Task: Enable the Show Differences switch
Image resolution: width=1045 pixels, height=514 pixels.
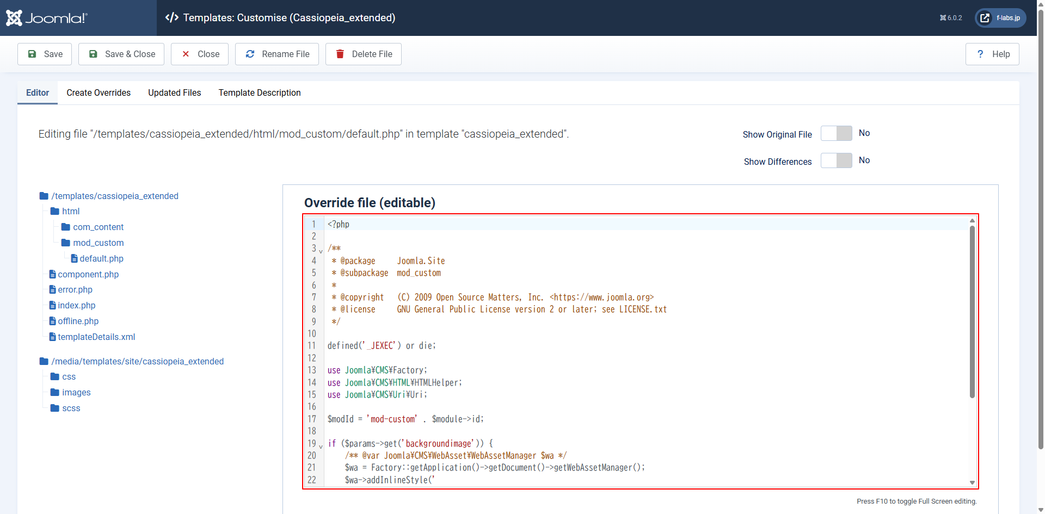Action: point(836,160)
